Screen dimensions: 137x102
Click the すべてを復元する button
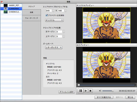click(104, 97)
